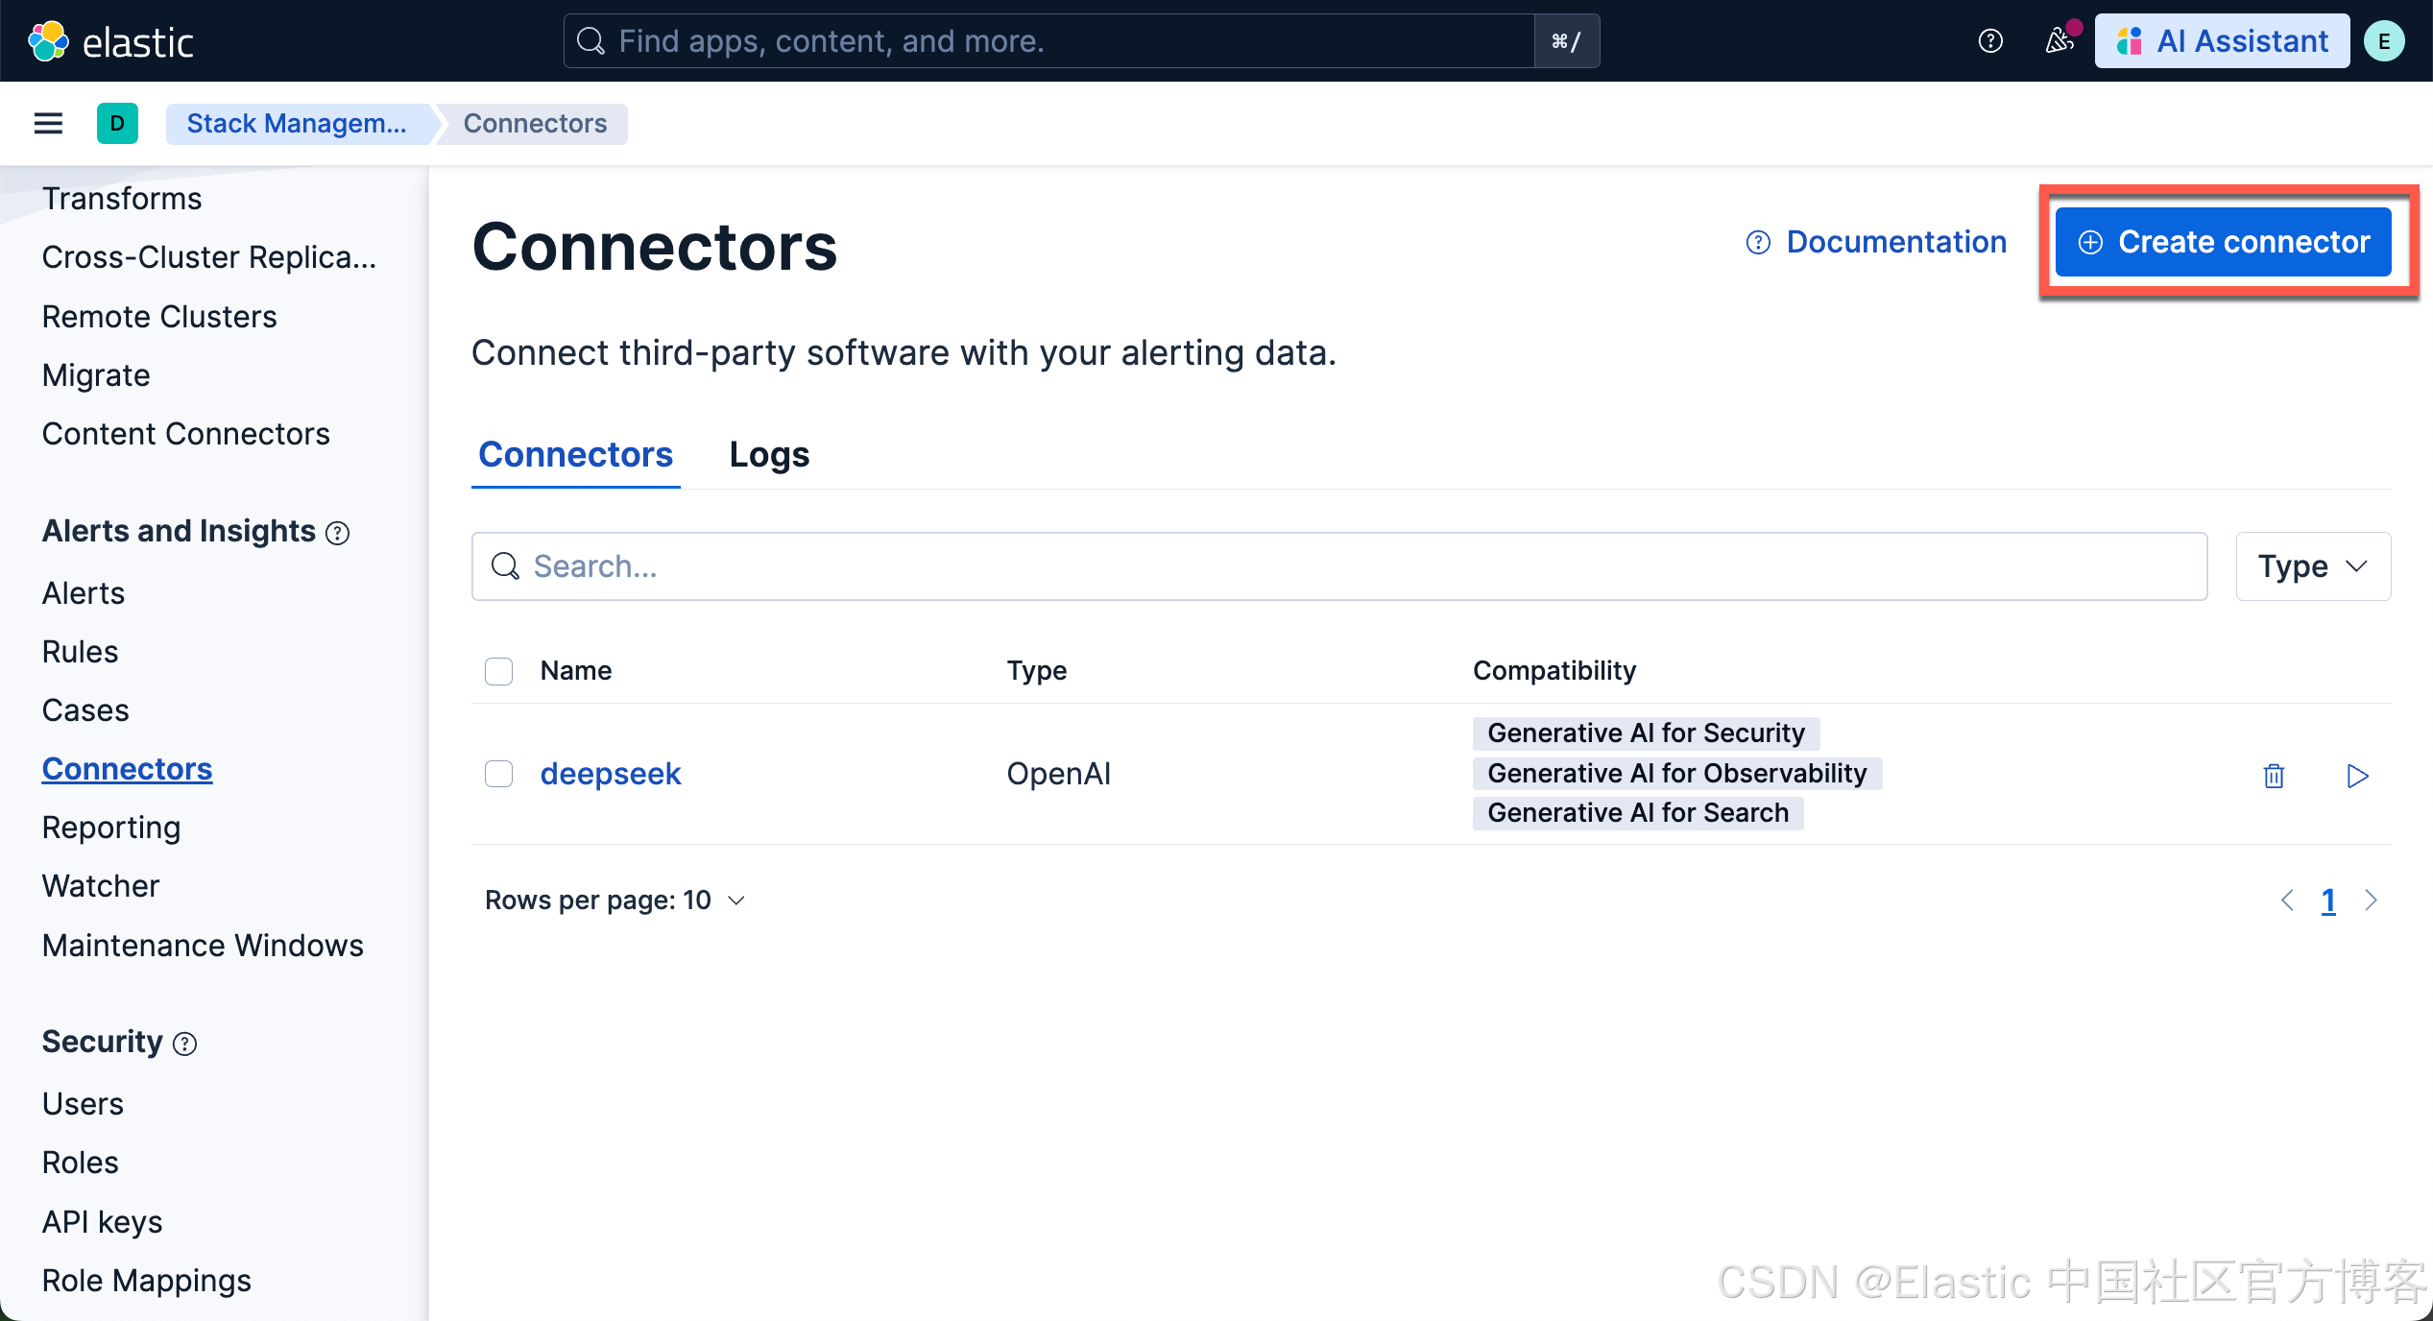
Task: Expand the Type filter dropdown
Action: click(x=2312, y=566)
